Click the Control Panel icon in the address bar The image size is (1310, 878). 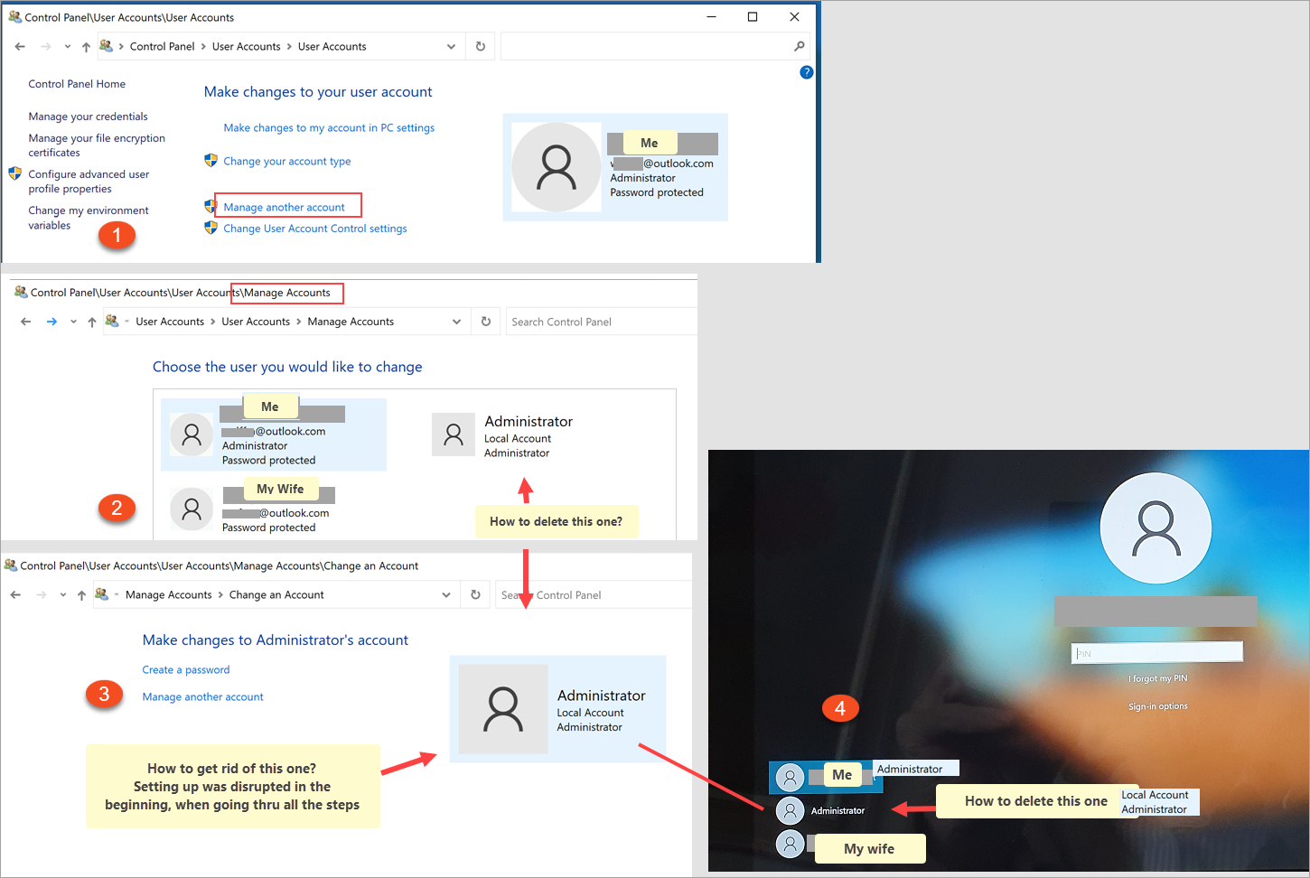[106, 45]
